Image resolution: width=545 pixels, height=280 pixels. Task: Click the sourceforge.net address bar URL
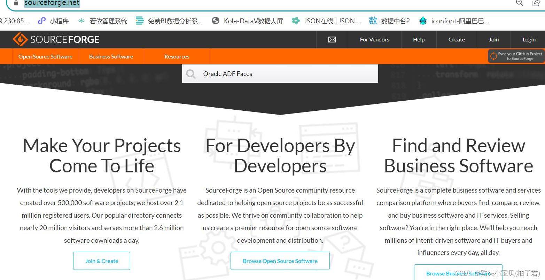[x=52, y=3]
